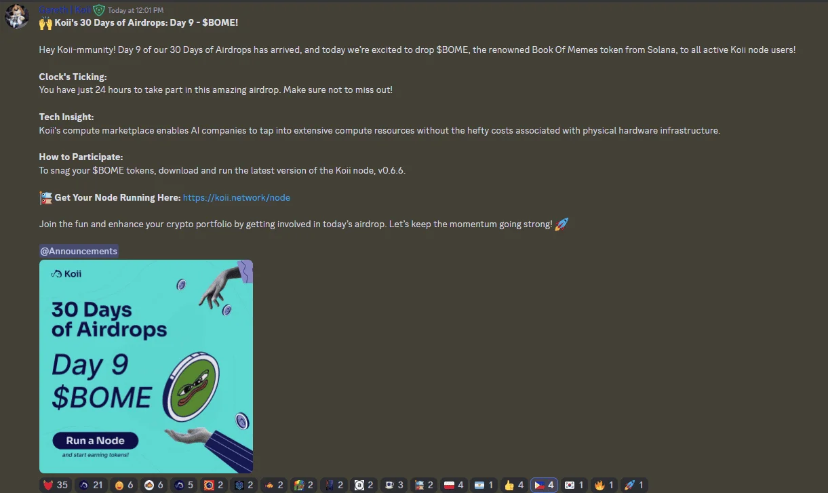Screen dimensions: 828x493
Task: Click the "Clock's Ticking:" heading
Action: (x=73, y=77)
